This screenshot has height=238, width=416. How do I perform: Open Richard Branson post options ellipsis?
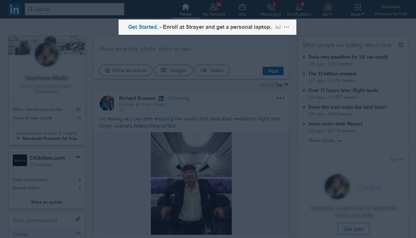point(281,98)
